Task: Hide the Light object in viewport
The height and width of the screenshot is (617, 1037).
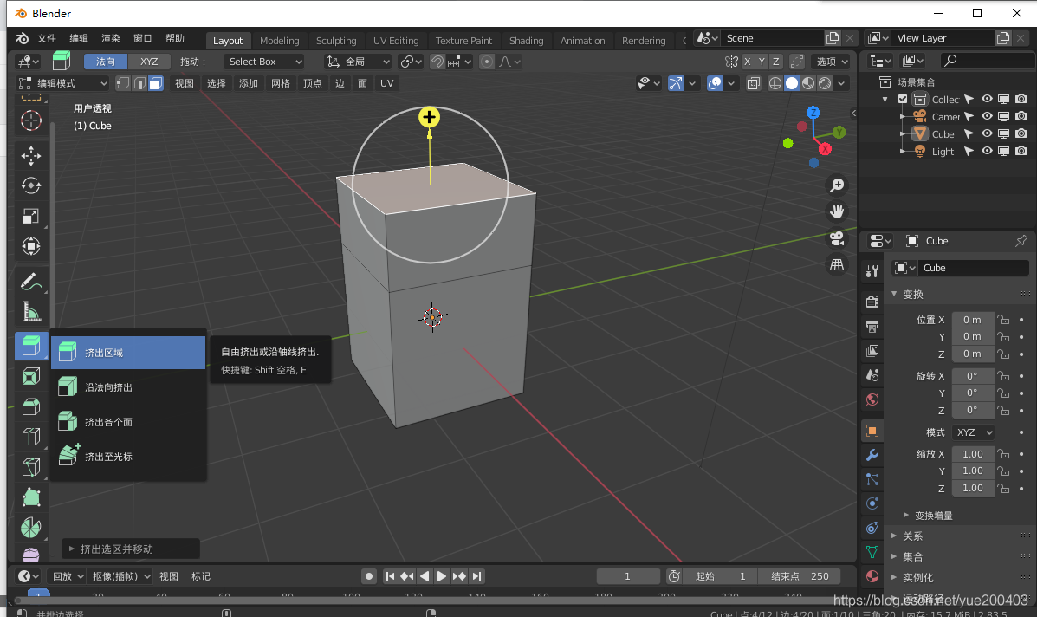Action: 987,151
